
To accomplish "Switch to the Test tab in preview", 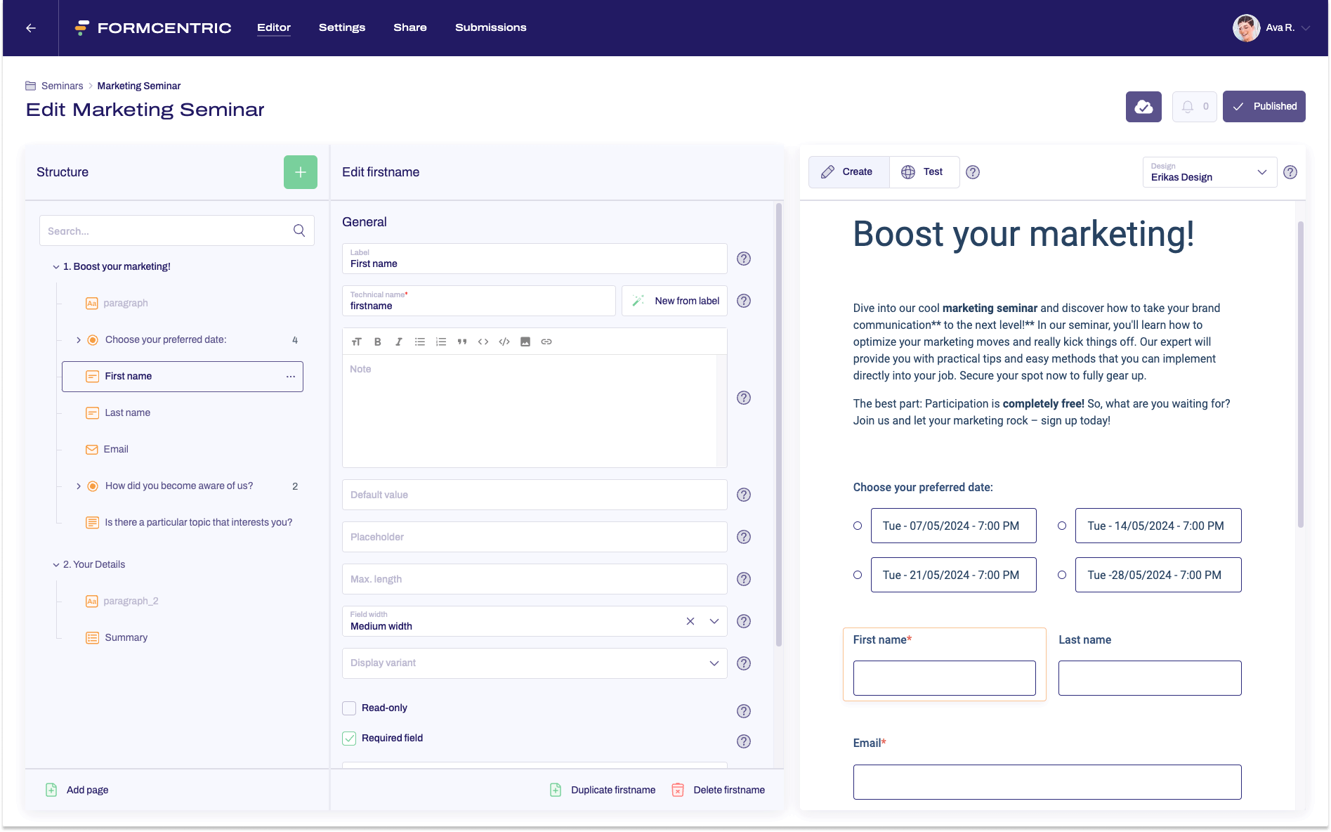I will pos(924,171).
